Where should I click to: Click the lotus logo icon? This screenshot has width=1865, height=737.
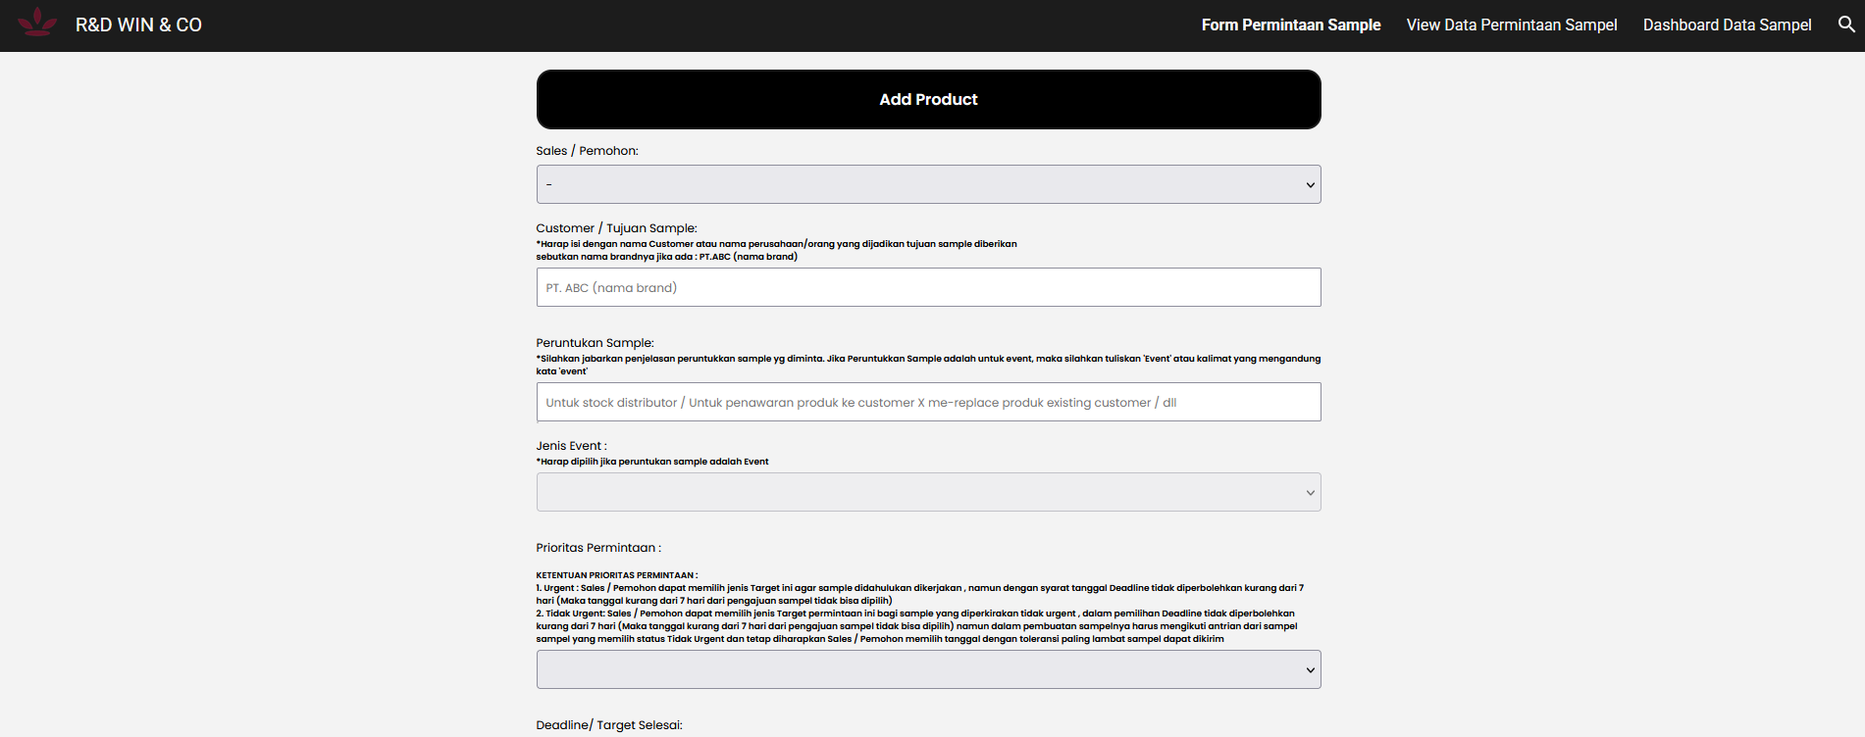pyautogui.click(x=37, y=23)
